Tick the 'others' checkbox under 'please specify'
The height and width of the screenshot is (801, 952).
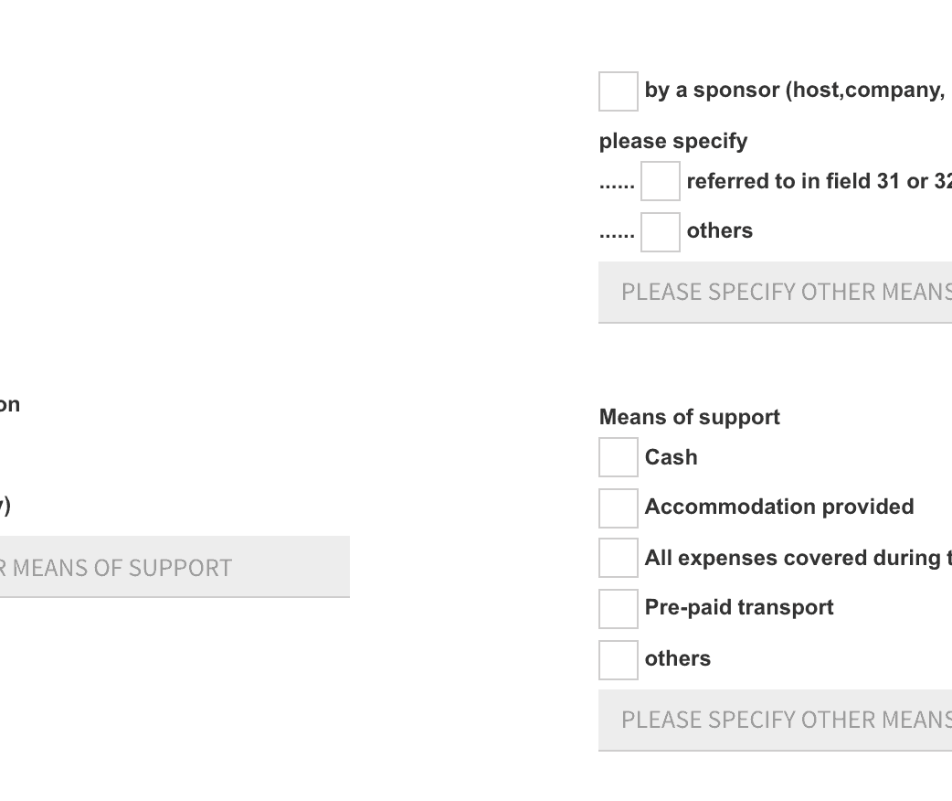661,231
